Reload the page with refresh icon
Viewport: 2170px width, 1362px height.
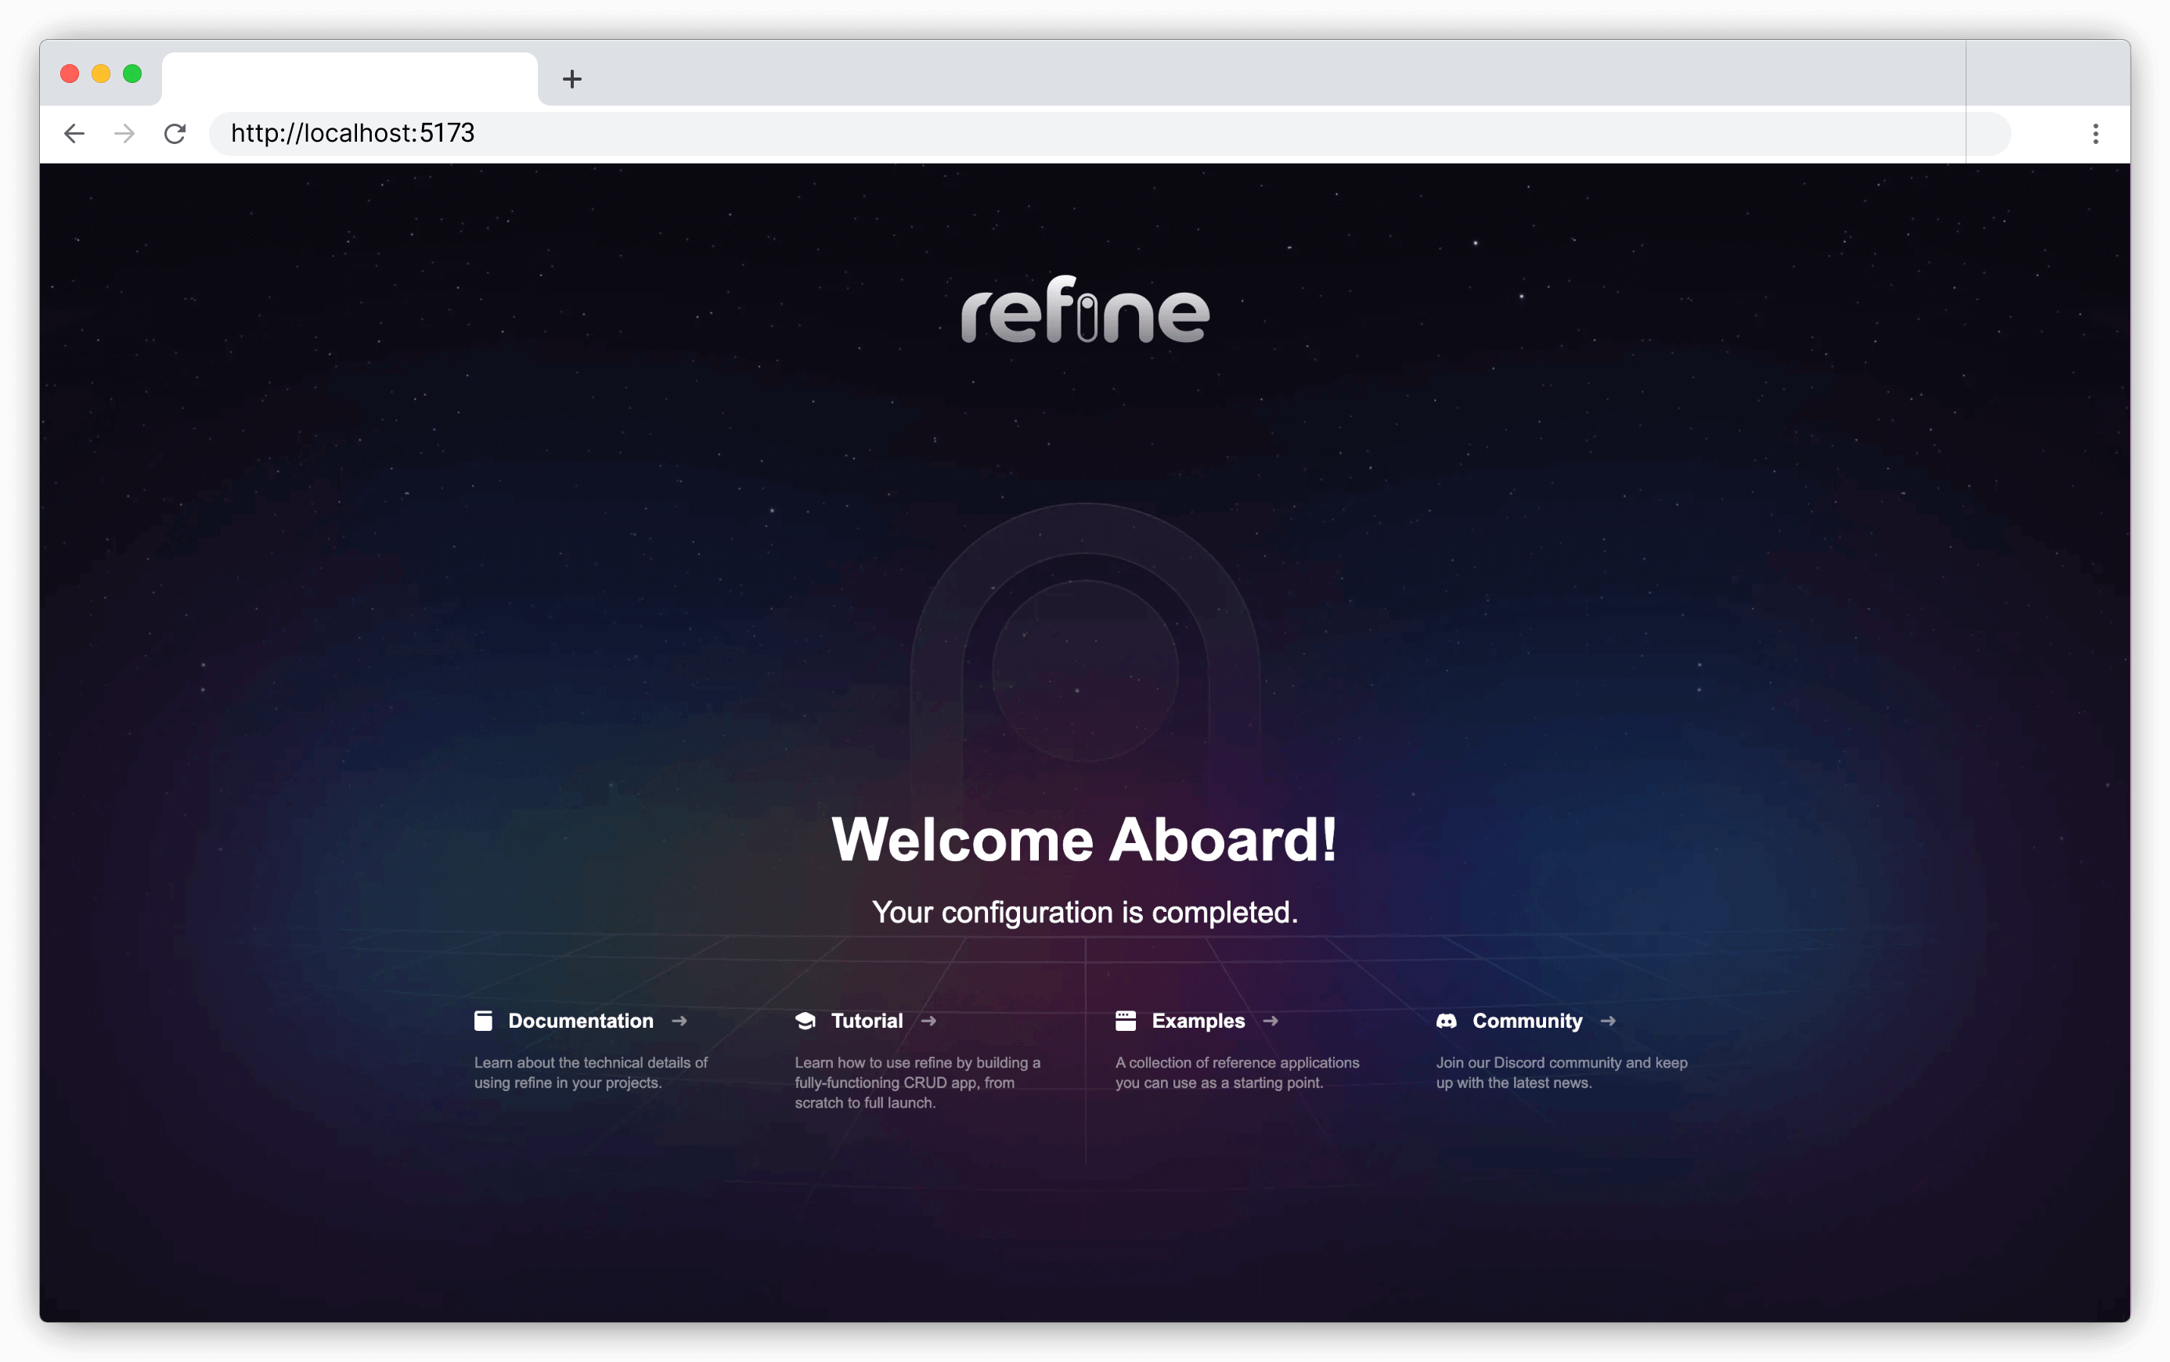[x=175, y=134]
